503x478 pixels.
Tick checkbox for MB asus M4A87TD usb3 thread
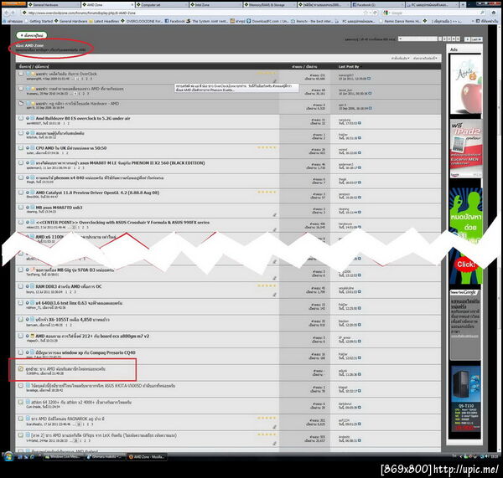tap(21, 208)
